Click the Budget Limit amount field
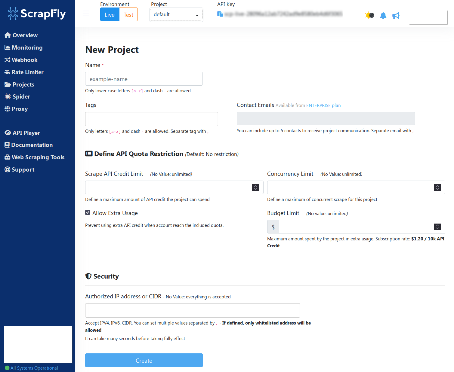454x372 pixels. tap(362, 227)
